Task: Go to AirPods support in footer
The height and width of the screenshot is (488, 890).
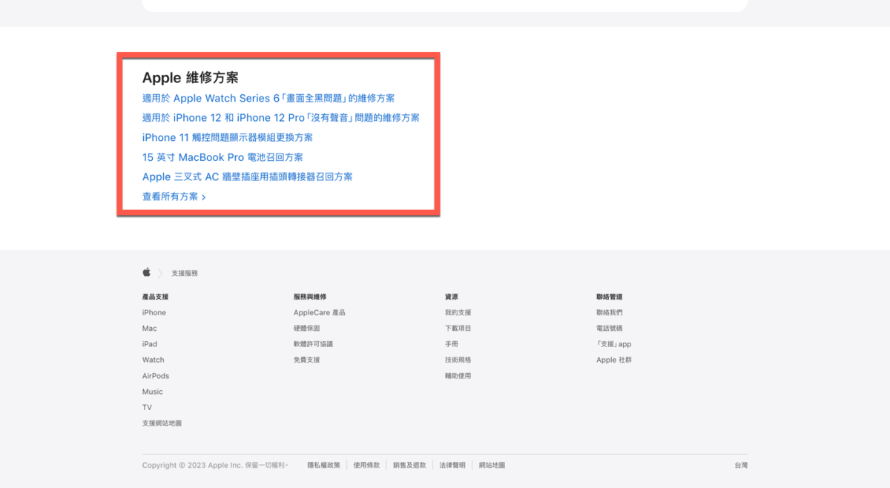Action: pyautogui.click(x=156, y=376)
